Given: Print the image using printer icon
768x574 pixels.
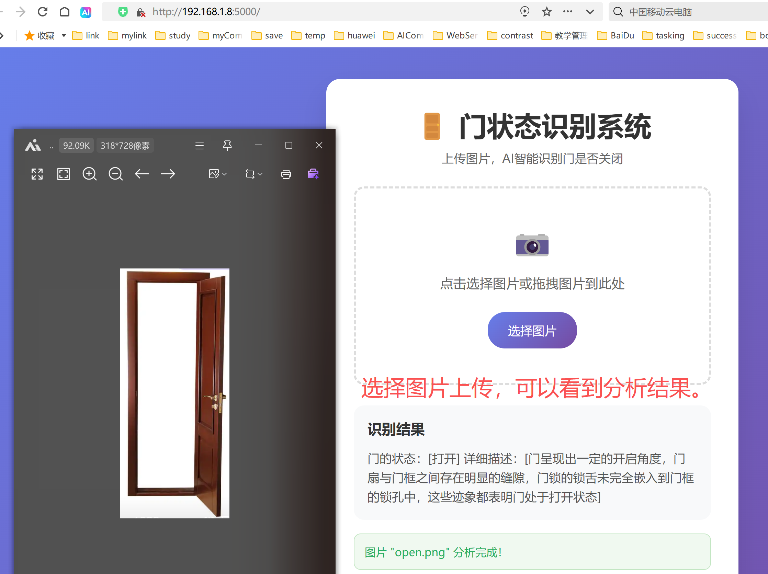Looking at the screenshot, I should coord(286,174).
